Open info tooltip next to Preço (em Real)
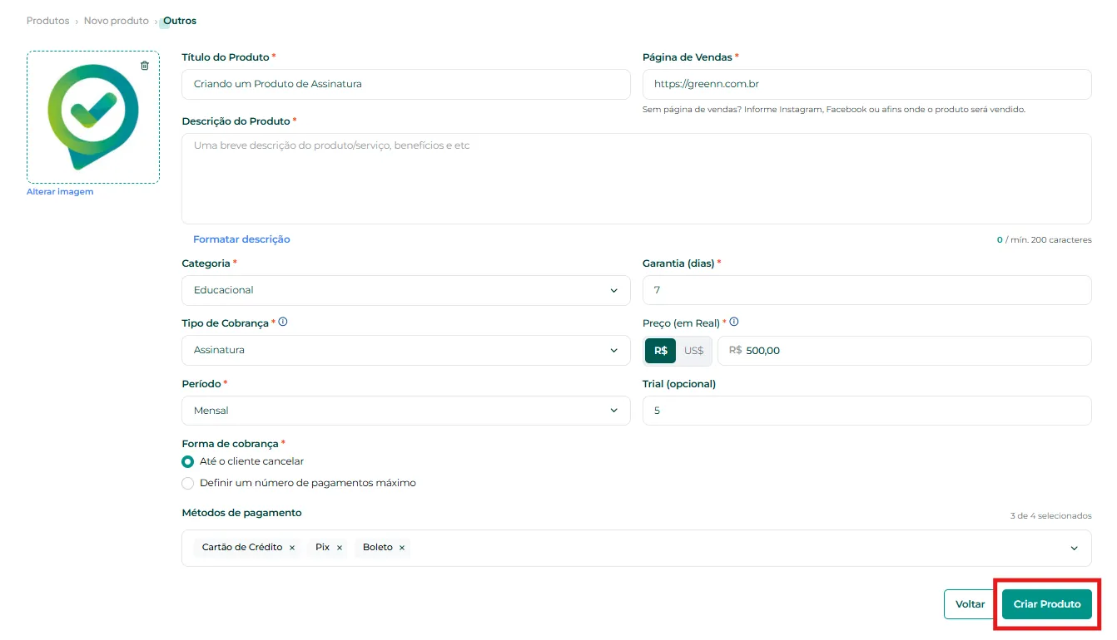The image size is (1117, 640). (x=734, y=322)
